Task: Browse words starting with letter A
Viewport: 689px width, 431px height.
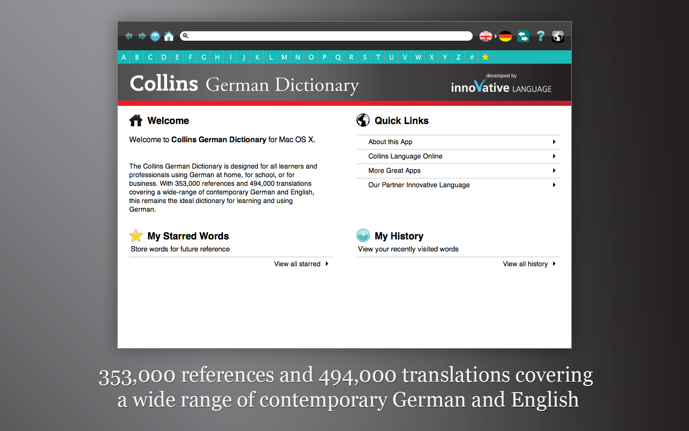Action: pos(123,57)
